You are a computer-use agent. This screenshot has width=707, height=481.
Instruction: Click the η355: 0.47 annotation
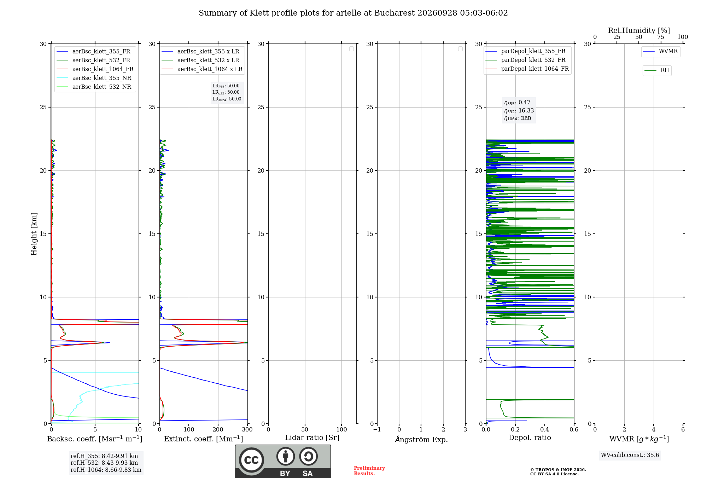(517, 103)
